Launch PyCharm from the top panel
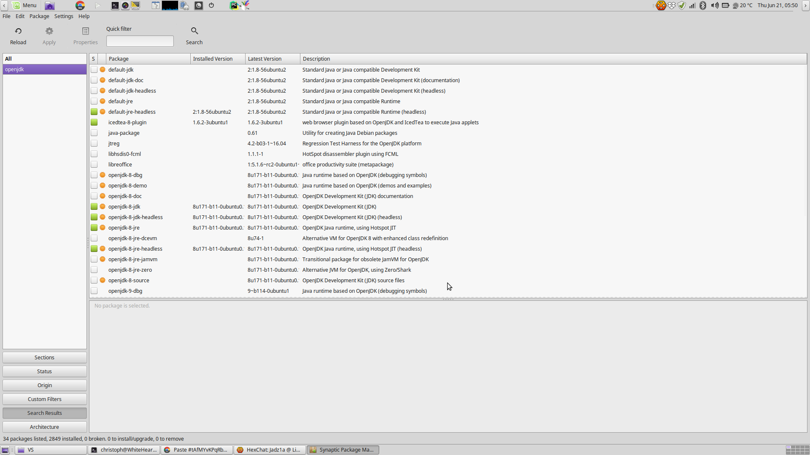 [x=234, y=5]
